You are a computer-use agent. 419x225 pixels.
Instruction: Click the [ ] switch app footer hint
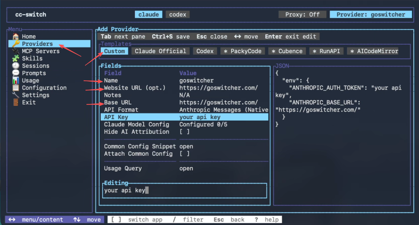click(x=137, y=220)
